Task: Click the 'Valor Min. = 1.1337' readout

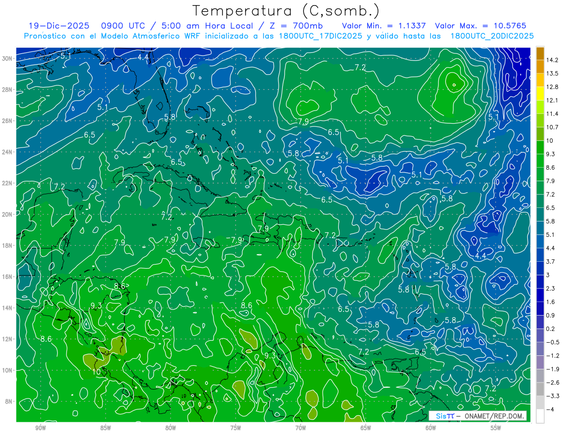Action: coord(384,25)
